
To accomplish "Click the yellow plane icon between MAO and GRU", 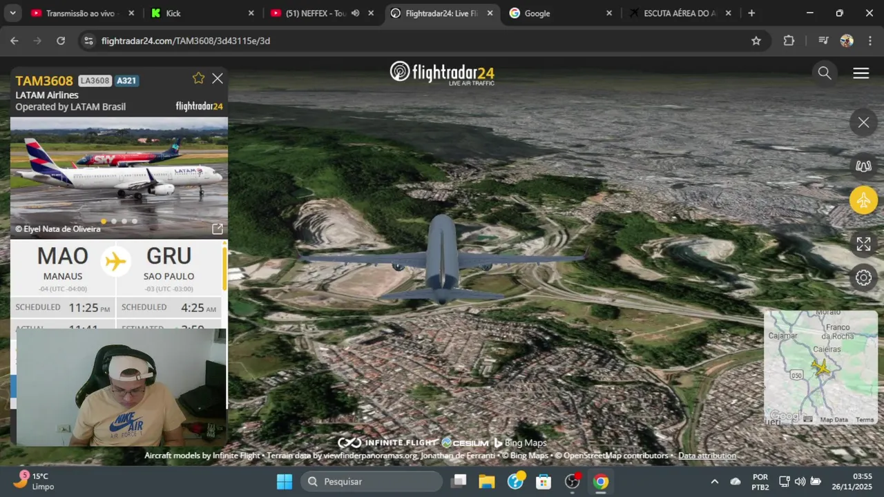I will pos(116,261).
